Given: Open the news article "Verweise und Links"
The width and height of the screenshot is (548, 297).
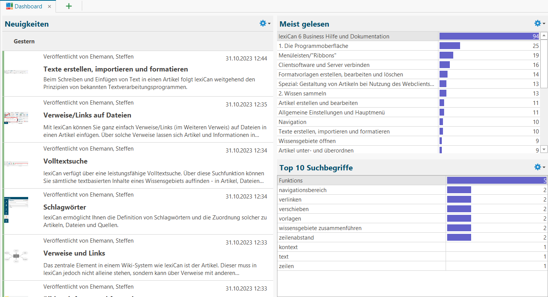Looking at the screenshot, I should coord(74,253).
